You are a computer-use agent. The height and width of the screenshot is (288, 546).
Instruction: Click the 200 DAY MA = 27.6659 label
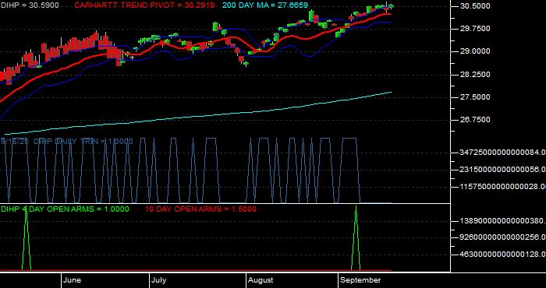click(265, 5)
